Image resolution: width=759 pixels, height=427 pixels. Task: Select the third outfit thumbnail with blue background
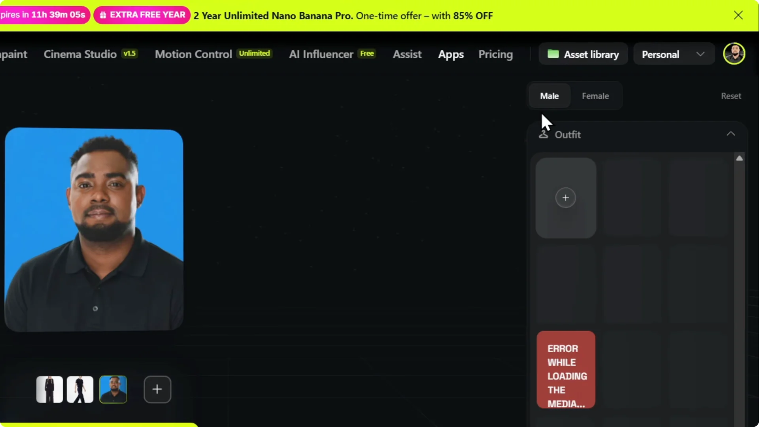113,389
